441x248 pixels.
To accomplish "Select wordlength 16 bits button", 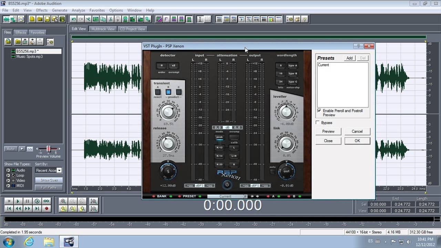I will [x=281, y=73].
